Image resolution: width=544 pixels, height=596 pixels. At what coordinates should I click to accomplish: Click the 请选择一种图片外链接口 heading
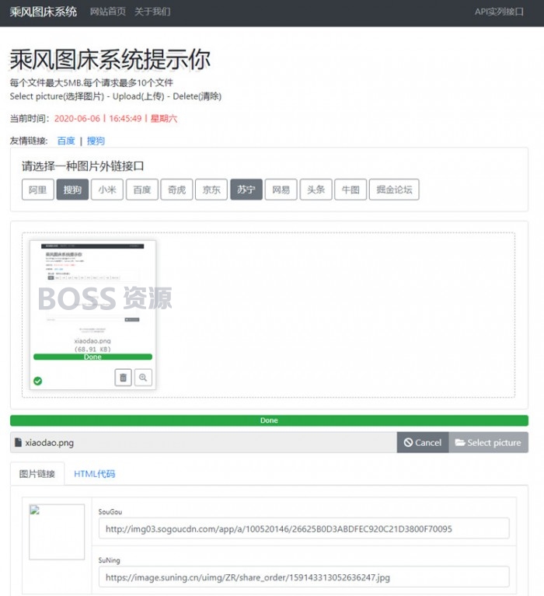pyautogui.click(x=83, y=166)
